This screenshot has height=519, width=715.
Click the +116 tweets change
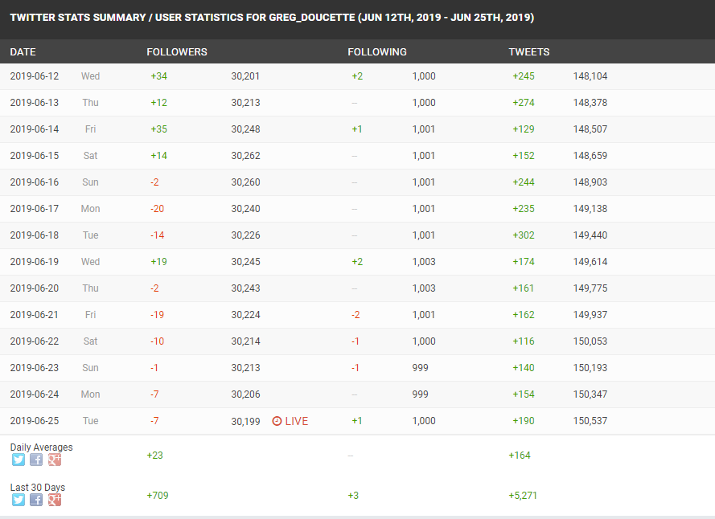tap(524, 341)
